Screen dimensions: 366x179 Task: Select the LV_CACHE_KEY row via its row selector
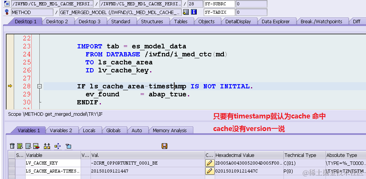point(12,163)
